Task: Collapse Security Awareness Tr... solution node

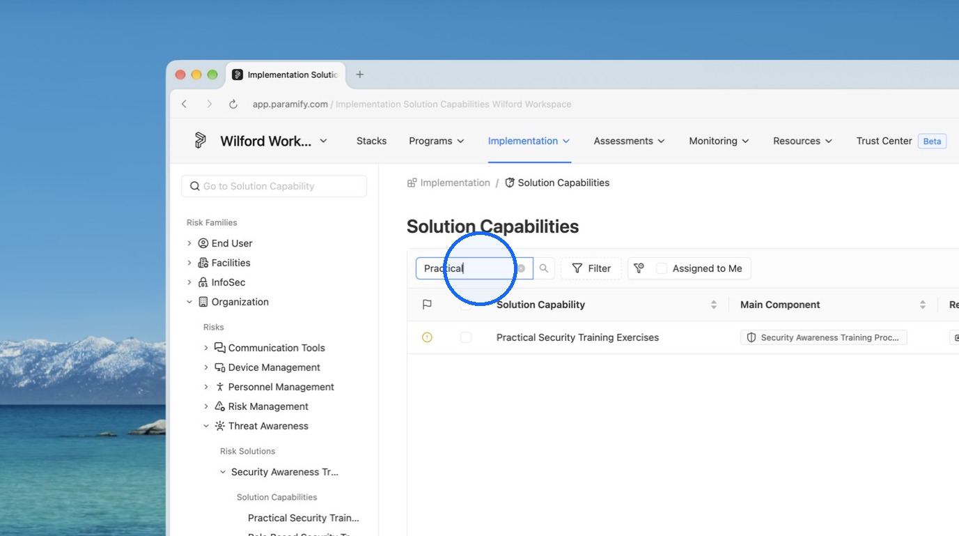Action: (223, 472)
